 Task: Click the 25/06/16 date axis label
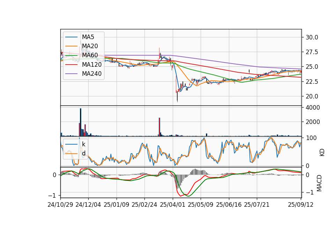229,205
